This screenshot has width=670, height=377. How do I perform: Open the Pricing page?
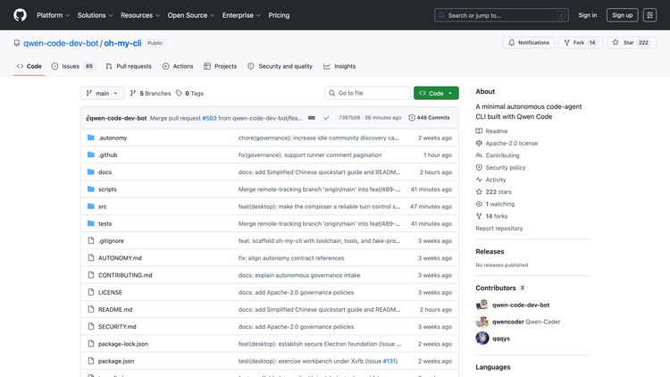pos(279,15)
